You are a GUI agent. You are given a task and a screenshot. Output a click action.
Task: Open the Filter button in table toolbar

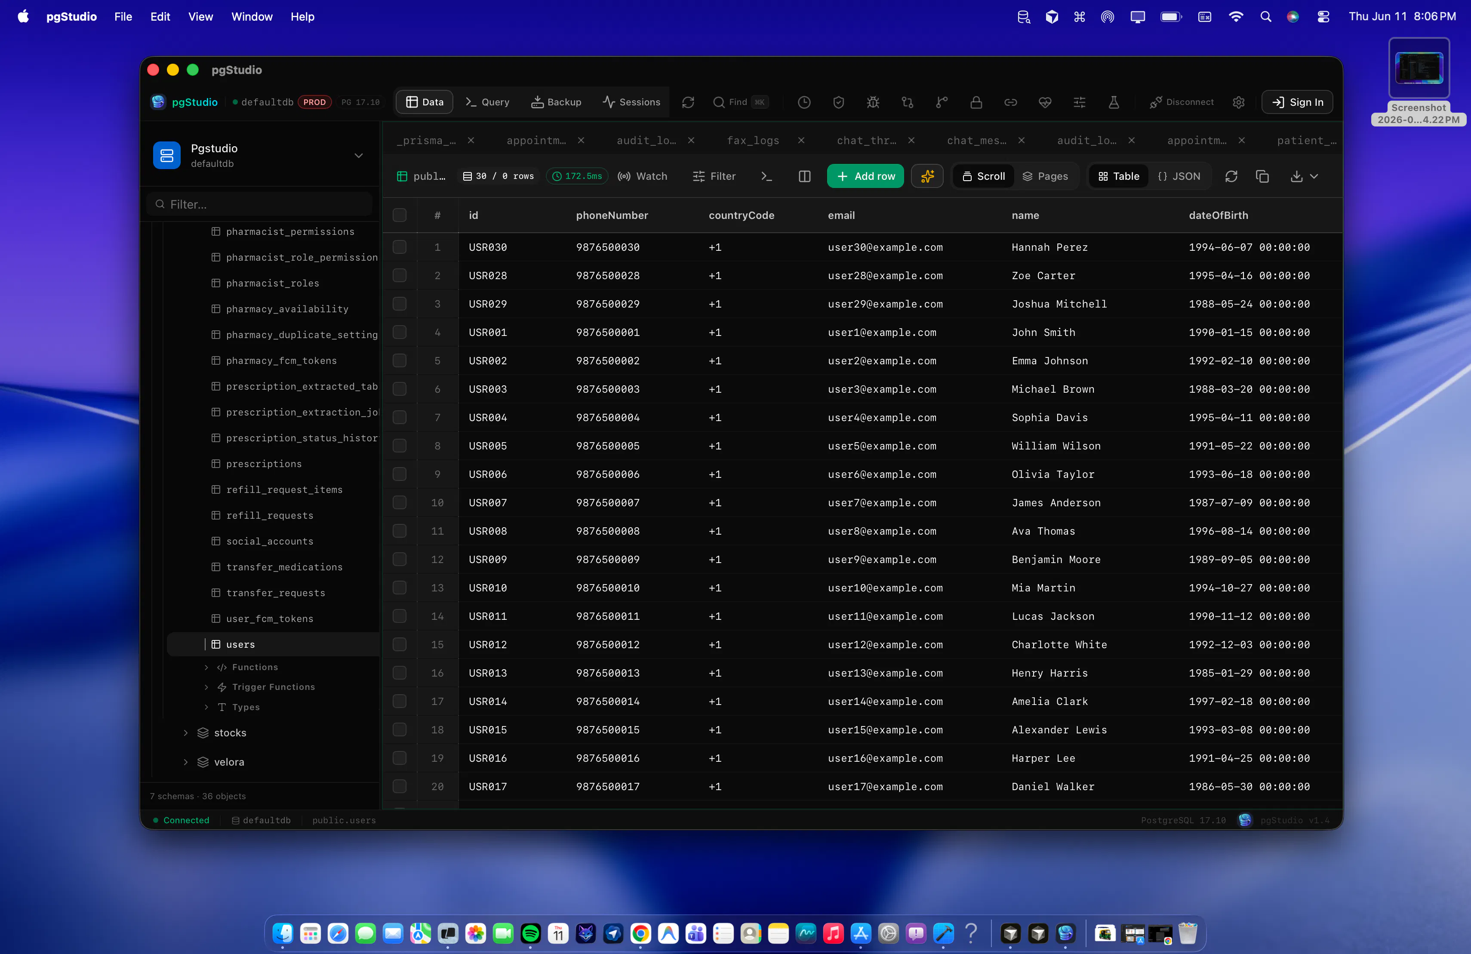[714, 176]
